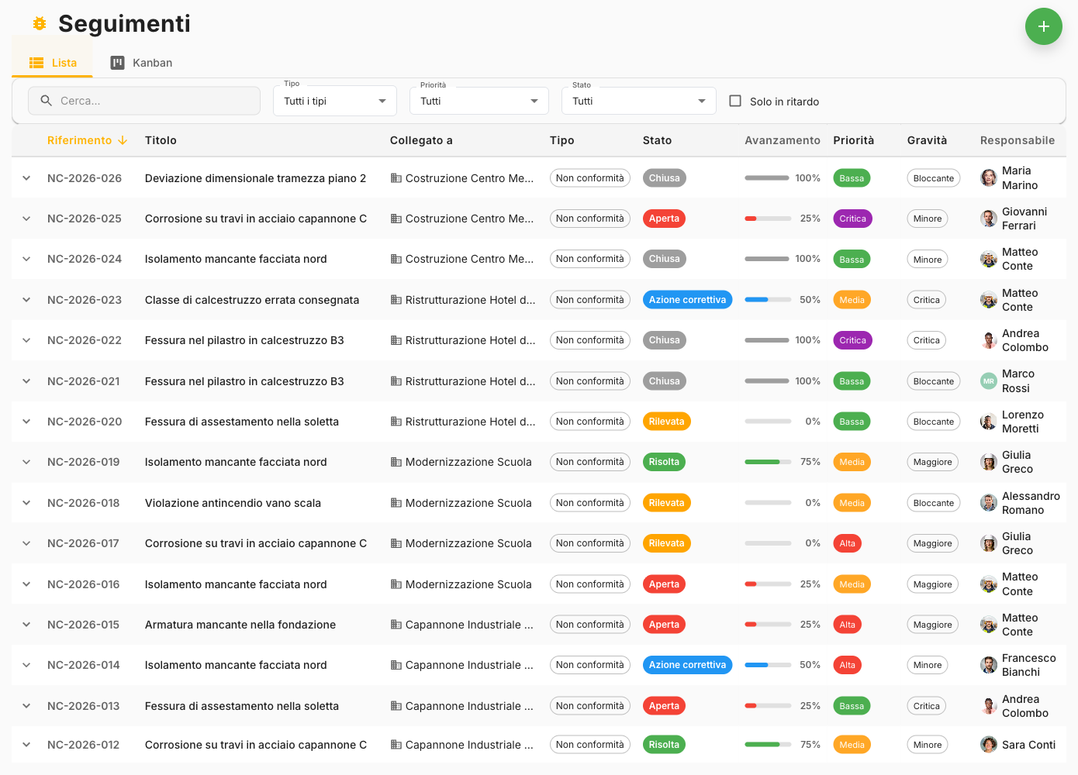
Task: Click the search magnifier icon
Action: tap(46, 101)
